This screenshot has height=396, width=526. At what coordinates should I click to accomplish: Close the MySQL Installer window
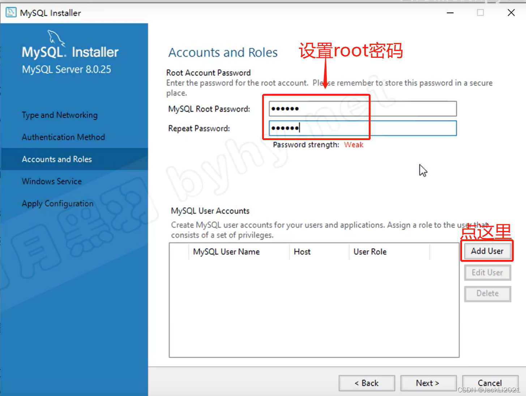(511, 13)
